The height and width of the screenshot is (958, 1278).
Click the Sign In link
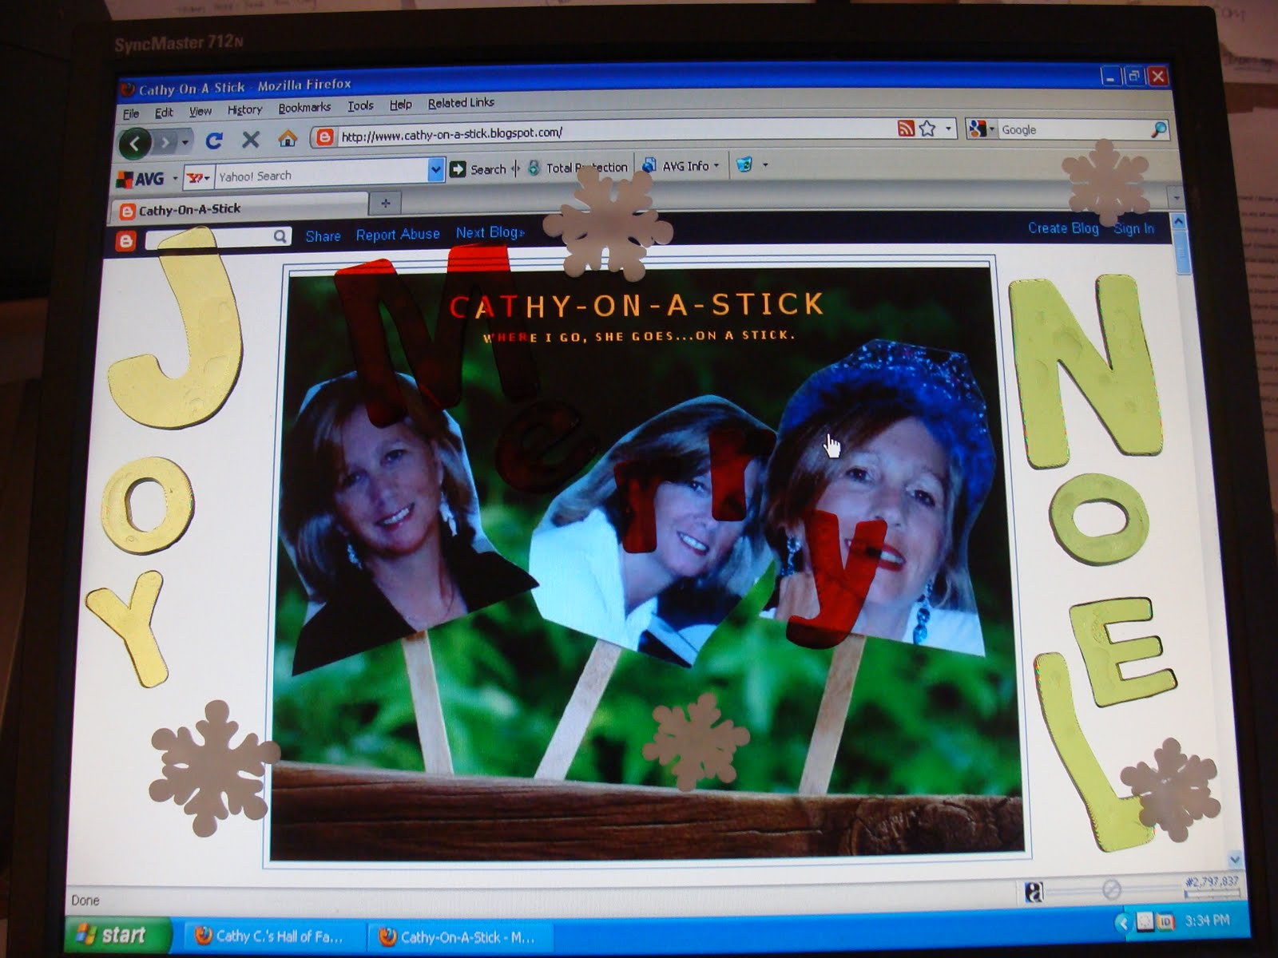[x=1134, y=228]
